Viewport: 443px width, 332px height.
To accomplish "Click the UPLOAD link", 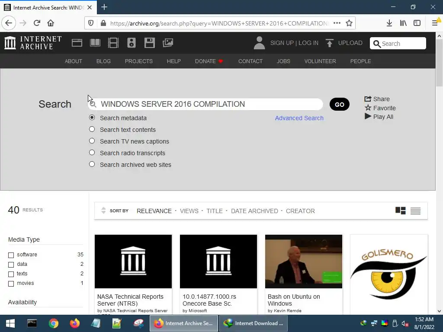I will [350, 43].
